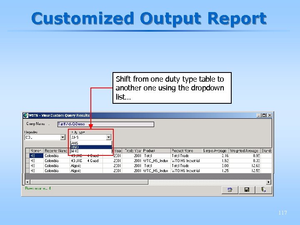Click the Reporter Name column header

pyautogui.click(x=56, y=151)
